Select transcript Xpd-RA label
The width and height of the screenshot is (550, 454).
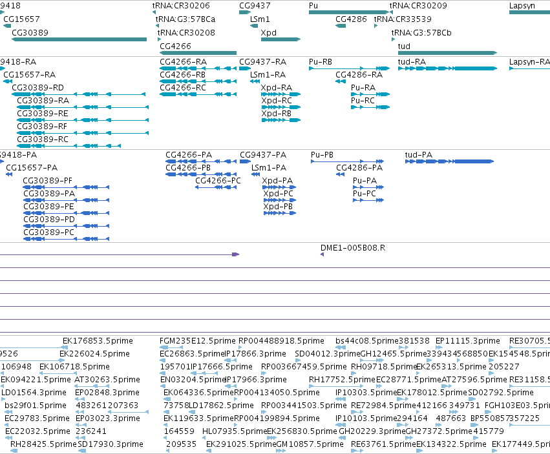click(x=277, y=88)
